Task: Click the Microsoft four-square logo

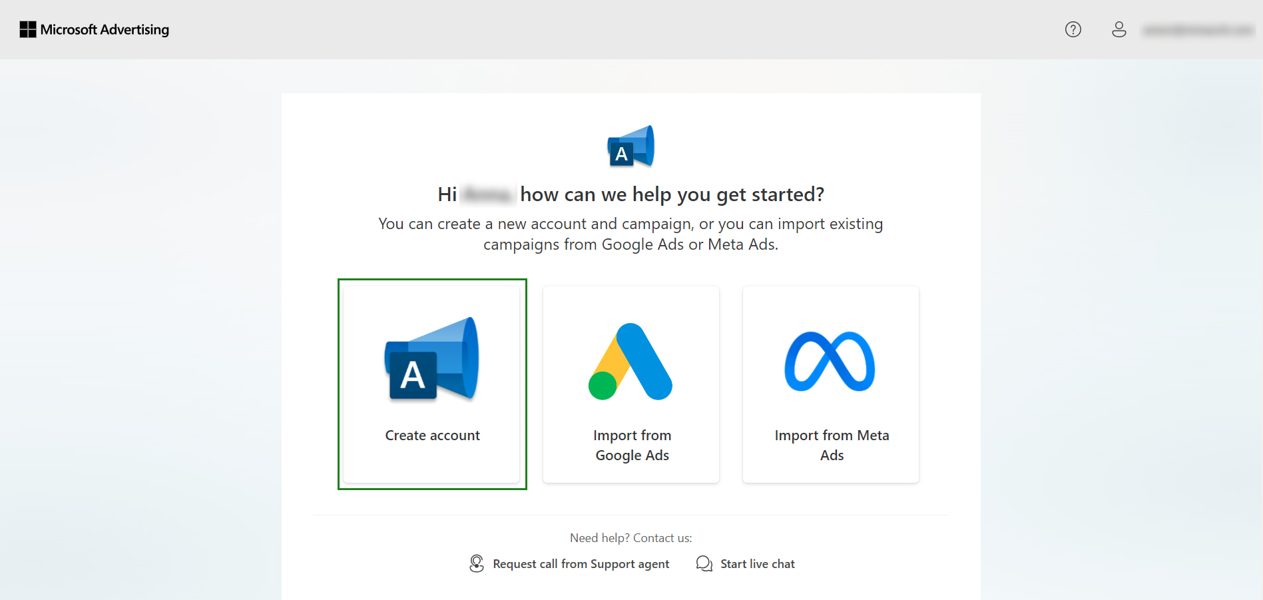Action: pyautogui.click(x=28, y=29)
